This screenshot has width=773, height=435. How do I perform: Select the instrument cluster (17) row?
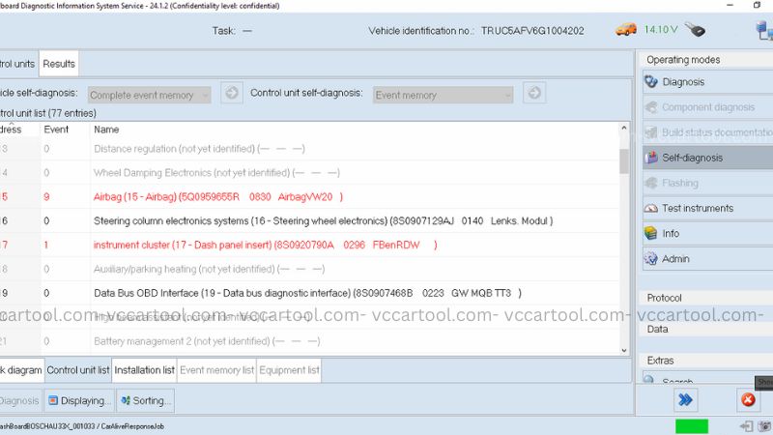tap(309, 245)
